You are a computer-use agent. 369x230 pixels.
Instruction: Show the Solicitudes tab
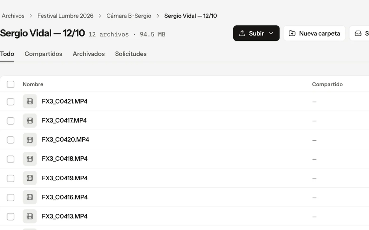(x=131, y=54)
